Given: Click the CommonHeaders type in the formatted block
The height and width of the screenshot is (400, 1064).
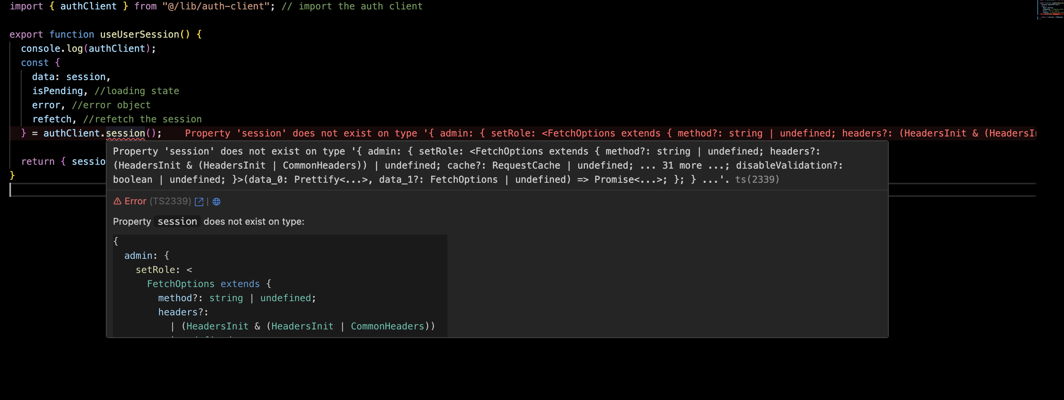Looking at the screenshot, I should pyautogui.click(x=387, y=326).
